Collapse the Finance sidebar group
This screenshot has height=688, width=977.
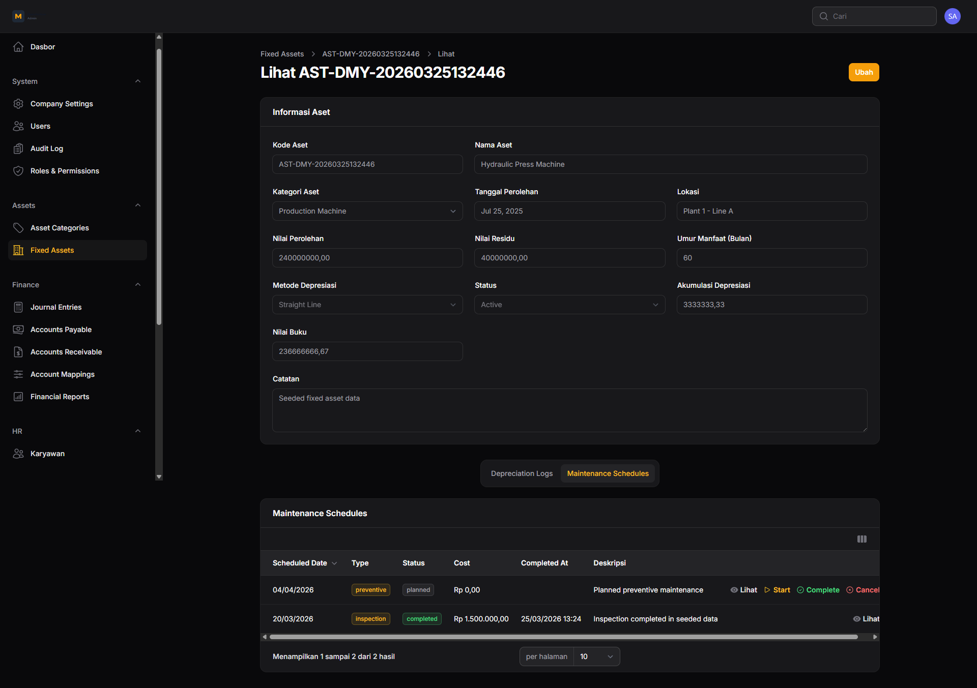click(x=138, y=285)
